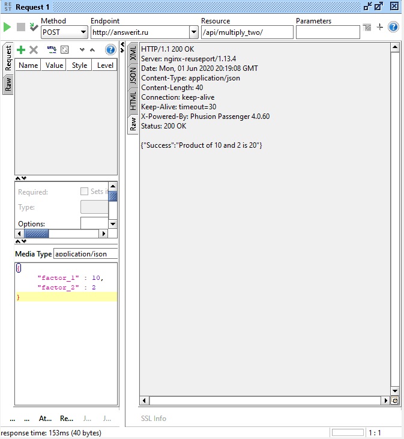This screenshot has height=439, width=404.
Task: Cancel the running request with the stop icon
Action: click(21, 27)
